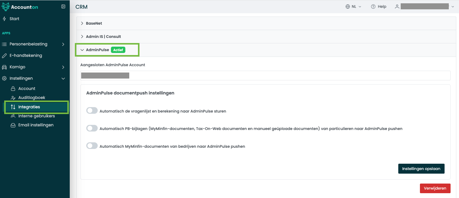The image size is (459, 198).
Task: Toggle automatic vragenlijst en berekening sending
Action: 92,111
